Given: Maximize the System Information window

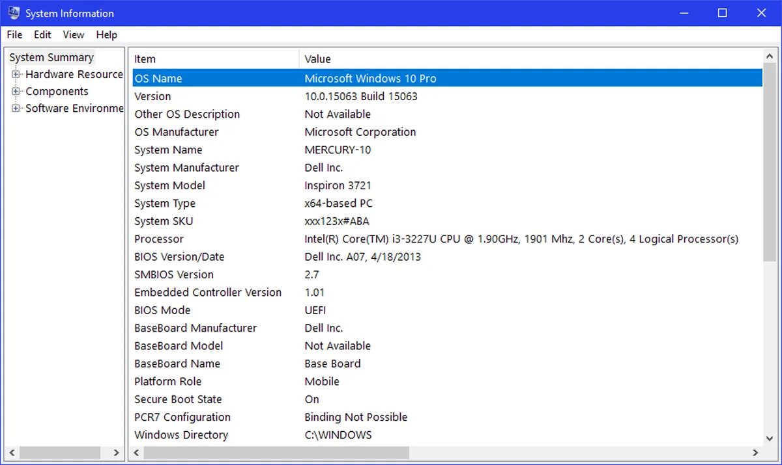Looking at the screenshot, I should (722, 13).
